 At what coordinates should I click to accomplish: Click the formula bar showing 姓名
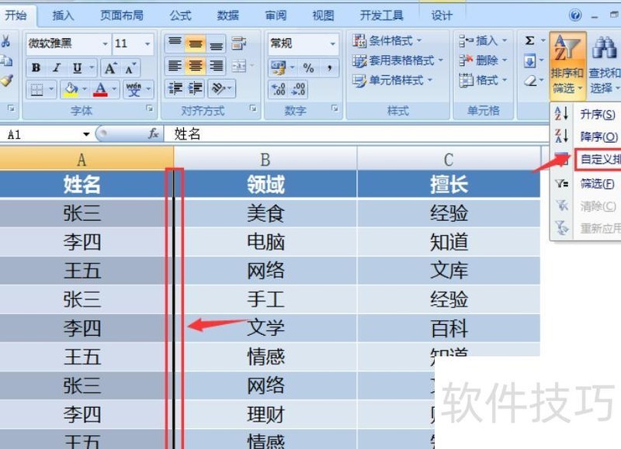pos(356,134)
